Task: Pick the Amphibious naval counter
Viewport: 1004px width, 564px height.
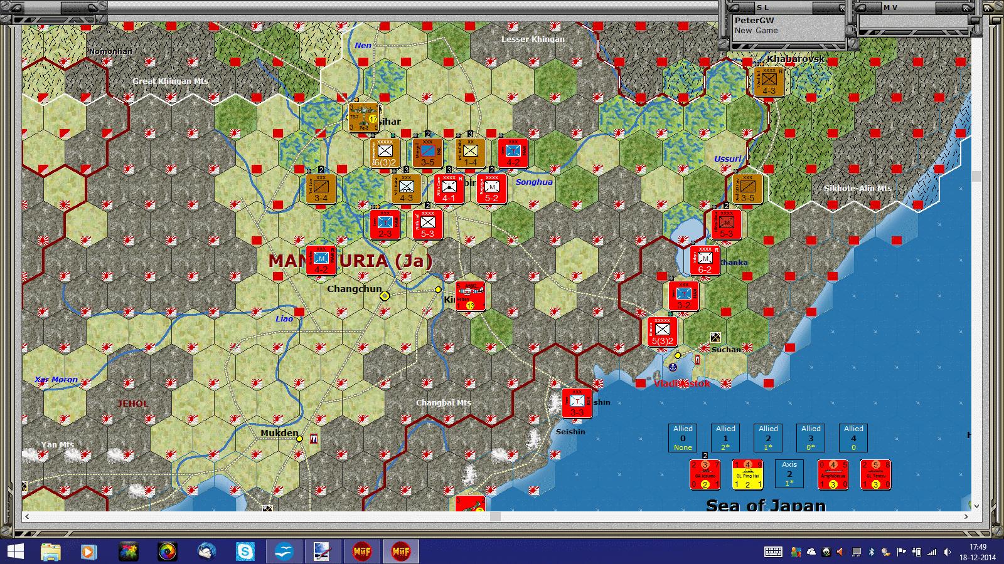Action: (833, 475)
